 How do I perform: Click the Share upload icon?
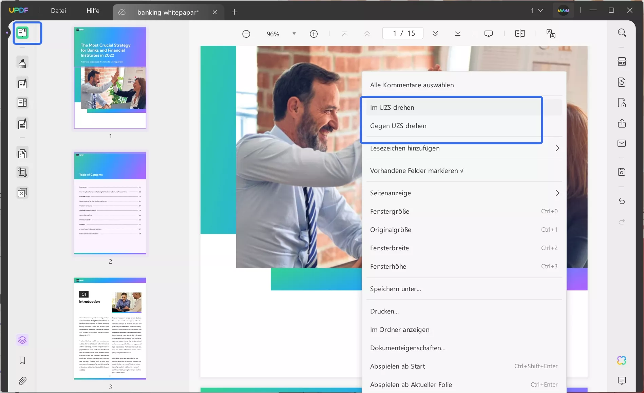(x=622, y=123)
